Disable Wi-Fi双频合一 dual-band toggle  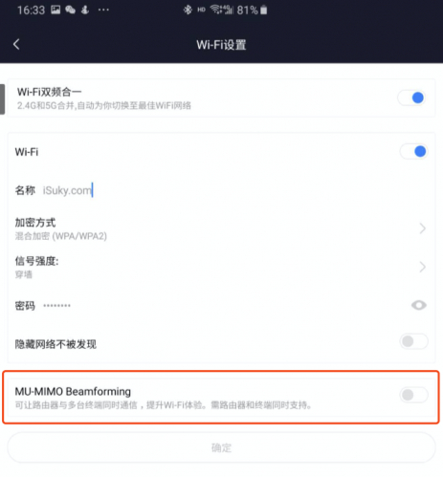pos(411,98)
